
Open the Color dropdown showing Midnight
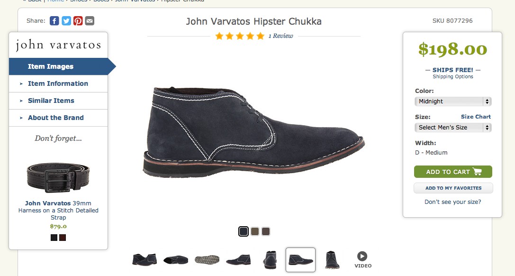(x=453, y=101)
